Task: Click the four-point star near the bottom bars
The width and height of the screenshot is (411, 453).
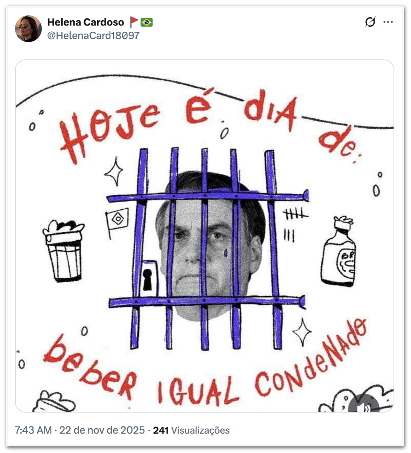Action: point(302,332)
